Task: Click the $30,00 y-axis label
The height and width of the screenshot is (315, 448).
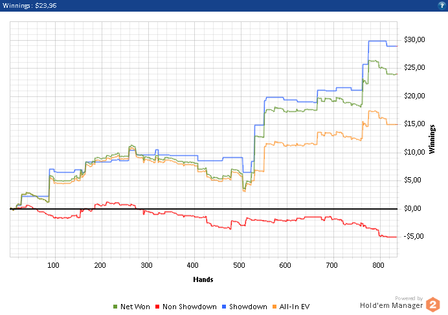Action: [414, 39]
